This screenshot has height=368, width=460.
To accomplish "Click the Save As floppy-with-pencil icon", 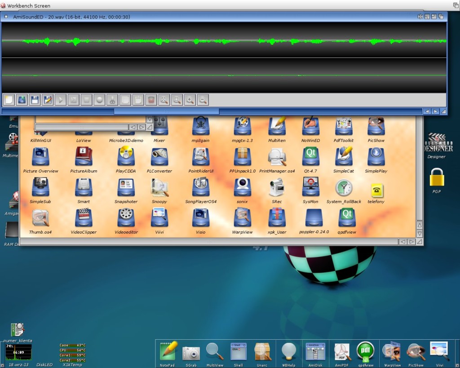I will point(48,100).
